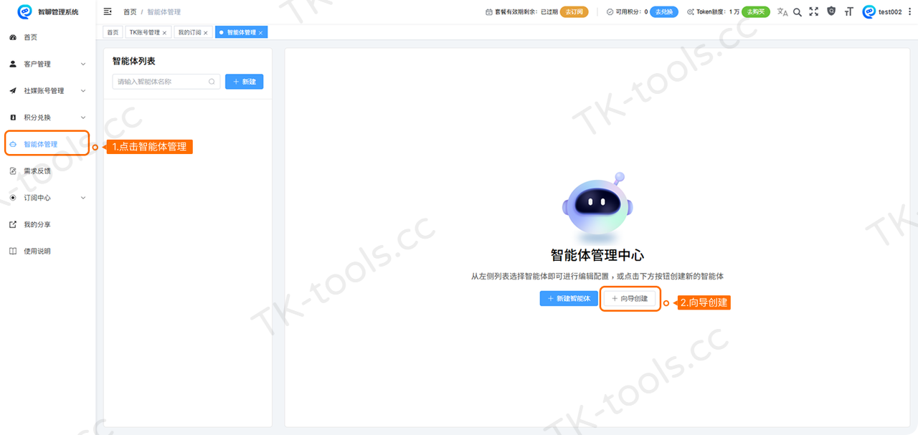Click the search icon in agent name field
Viewport: 918px width, 435px height.
[x=212, y=82]
